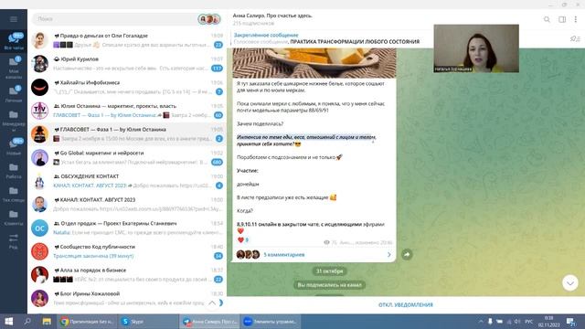
Task: Toggle the right side info panel
Action: 562,19
